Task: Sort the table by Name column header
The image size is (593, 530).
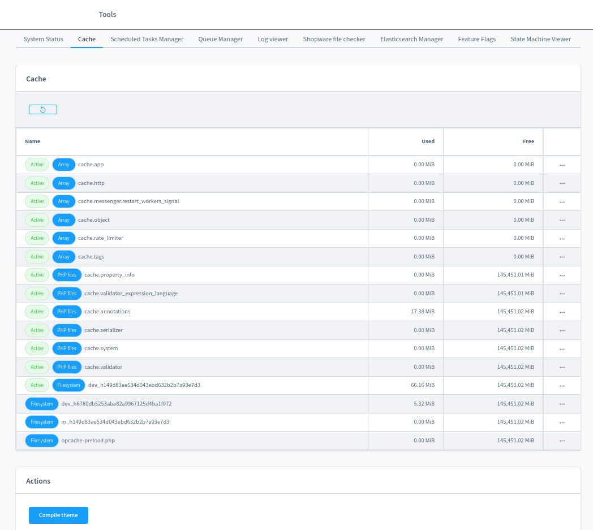Action: coord(33,141)
